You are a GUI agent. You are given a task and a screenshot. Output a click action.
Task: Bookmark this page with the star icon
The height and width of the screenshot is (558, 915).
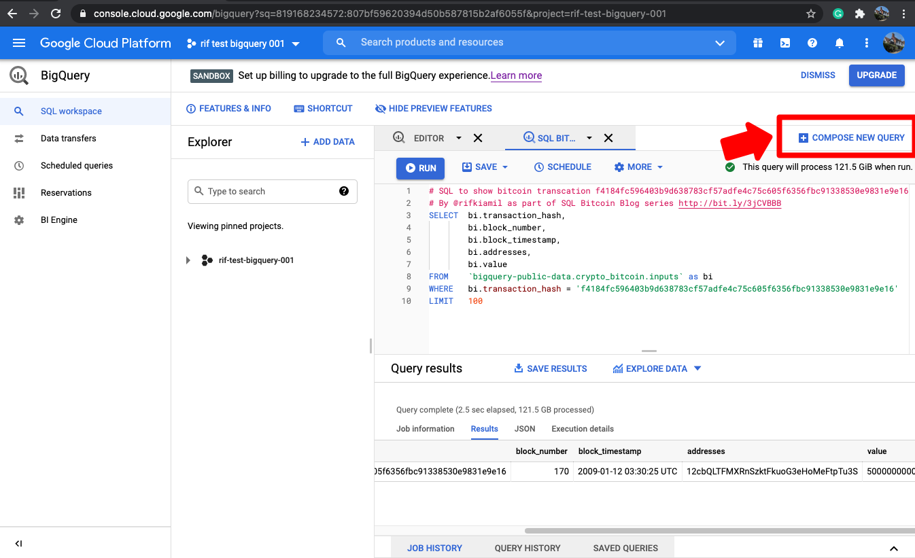pos(810,14)
